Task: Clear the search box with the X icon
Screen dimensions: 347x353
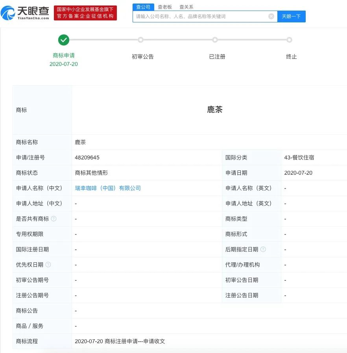Action: 271,16
